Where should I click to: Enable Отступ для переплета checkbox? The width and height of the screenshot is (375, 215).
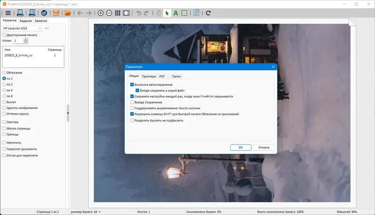(x=4, y=155)
